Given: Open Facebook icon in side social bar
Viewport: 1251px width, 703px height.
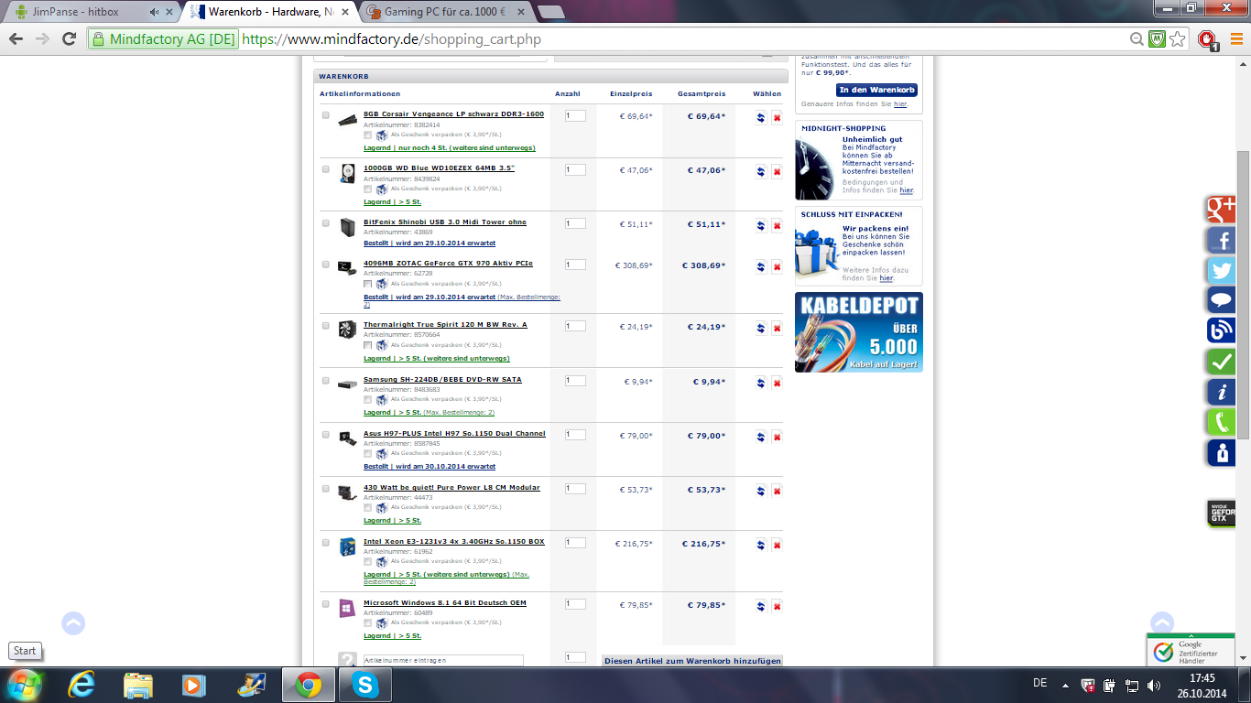Looking at the screenshot, I should point(1221,240).
